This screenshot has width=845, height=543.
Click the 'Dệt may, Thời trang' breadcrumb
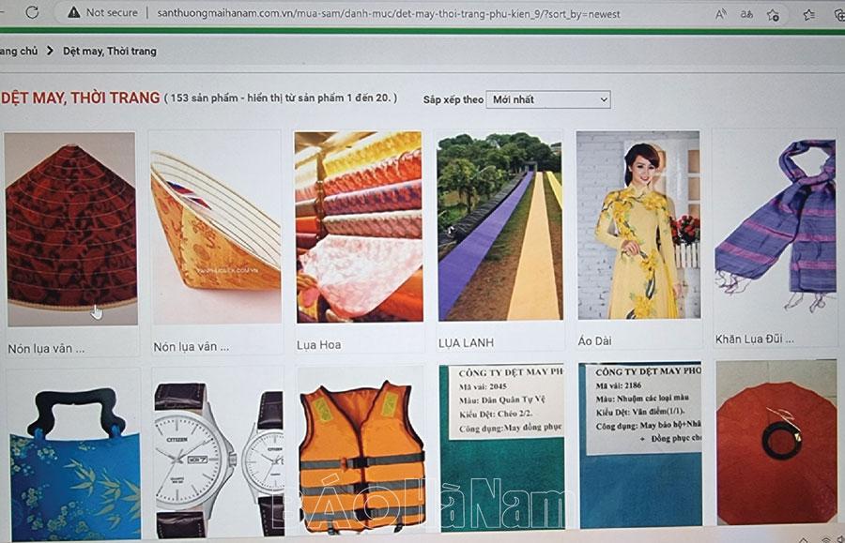[110, 52]
